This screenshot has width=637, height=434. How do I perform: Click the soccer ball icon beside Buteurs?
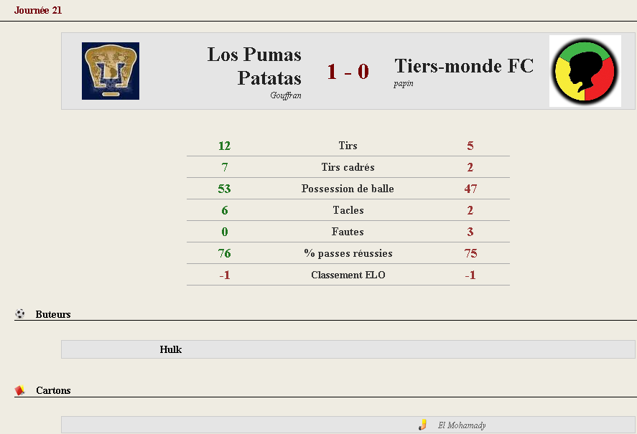pyautogui.click(x=20, y=313)
